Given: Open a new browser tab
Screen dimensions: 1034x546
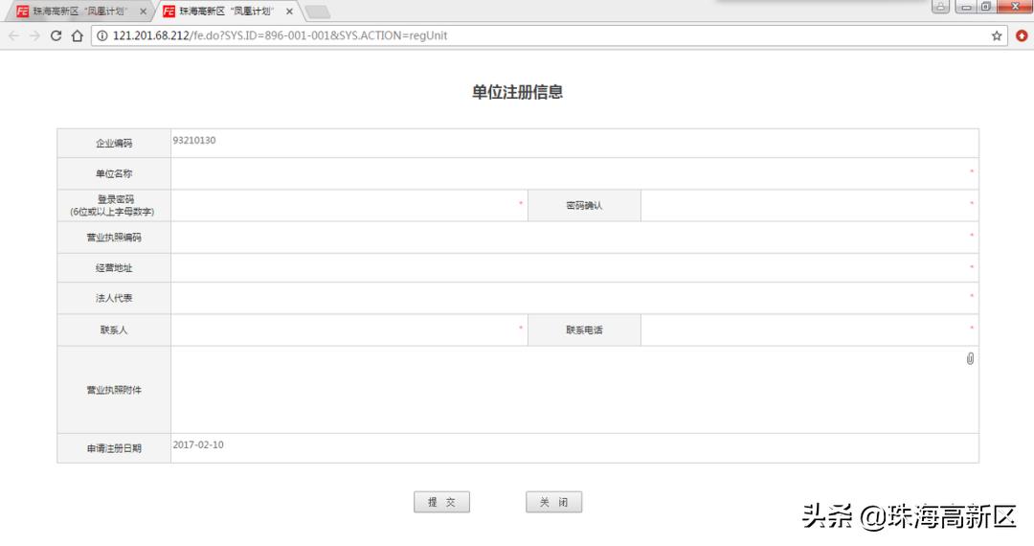Looking at the screenshot, I should pos(318,11).
